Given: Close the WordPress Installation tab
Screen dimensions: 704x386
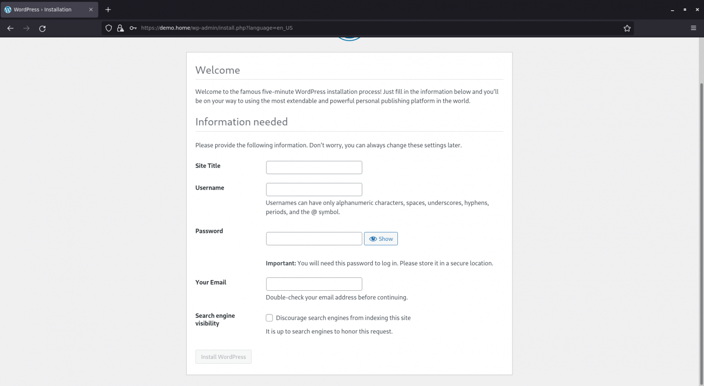Looking at the screenshot, I should (91, 9).
